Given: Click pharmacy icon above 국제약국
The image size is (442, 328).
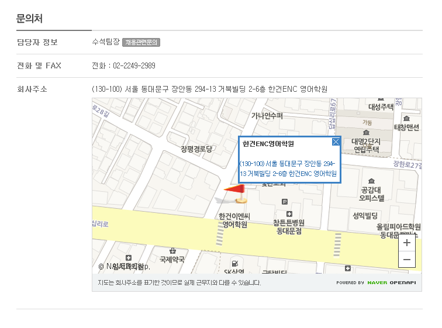Looking at the screenshot, I should pos(172,250).
